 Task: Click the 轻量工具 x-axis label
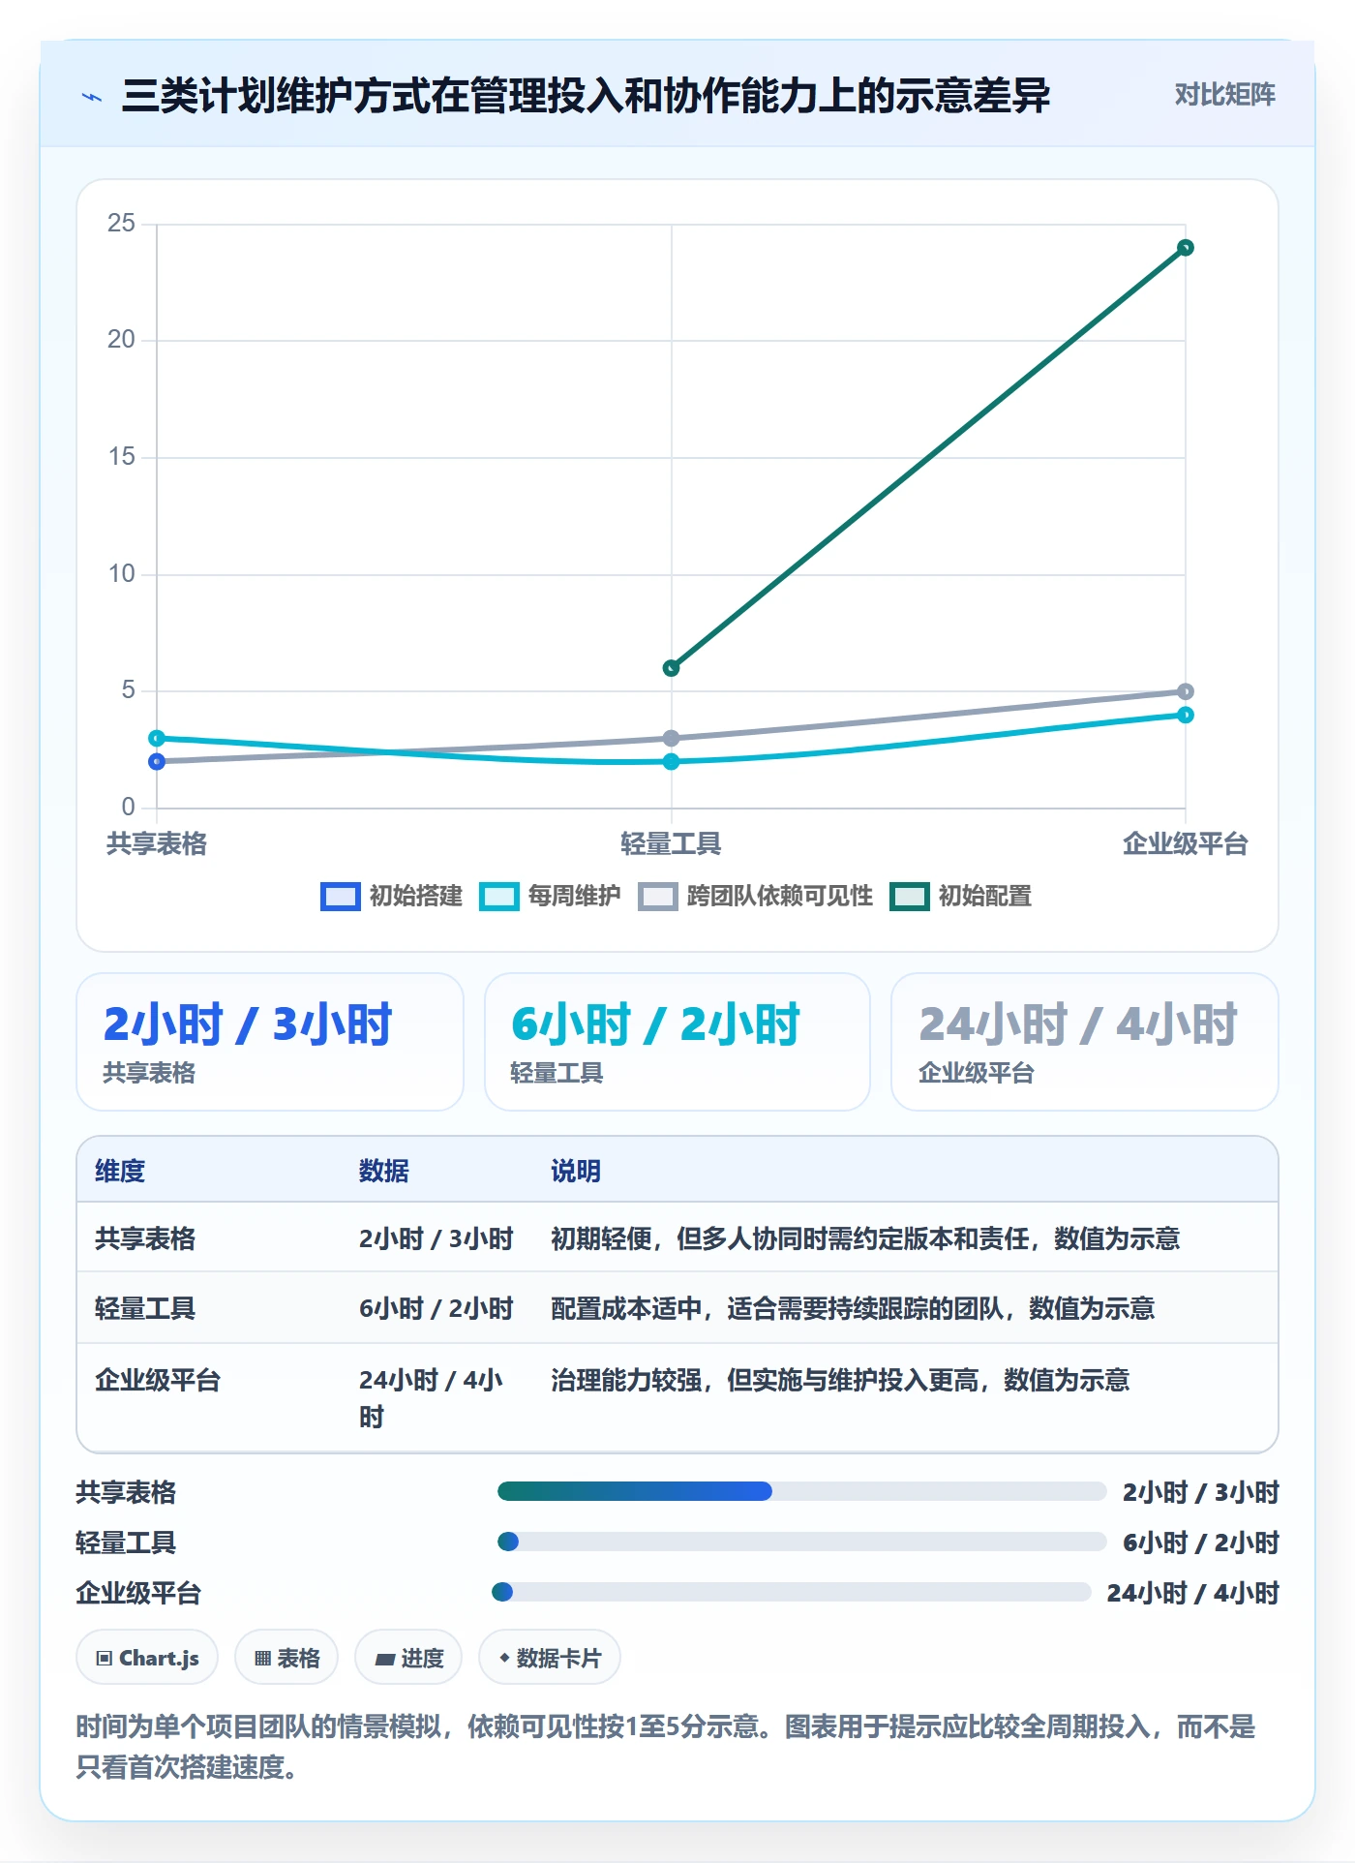coord(672,843)
